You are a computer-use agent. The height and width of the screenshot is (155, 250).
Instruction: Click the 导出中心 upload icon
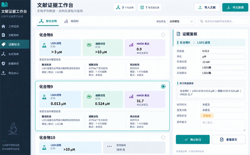click(x=3, y=73)
